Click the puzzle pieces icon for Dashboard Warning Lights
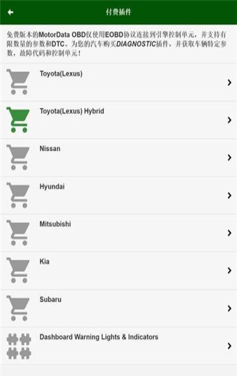 coord(19,346)
